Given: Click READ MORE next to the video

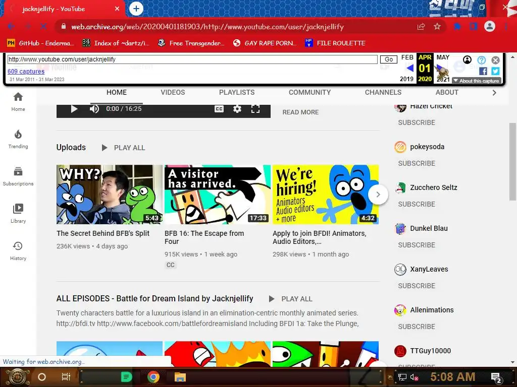Looking at the screenshot, I should [x=300, y=112].
